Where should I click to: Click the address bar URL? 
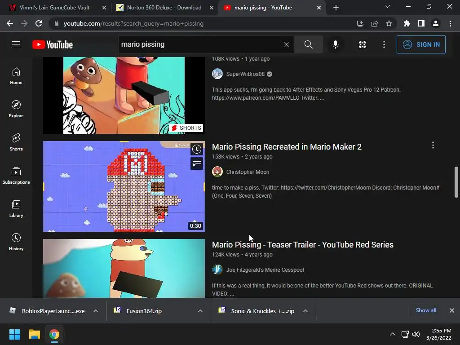tap(133, 23)
